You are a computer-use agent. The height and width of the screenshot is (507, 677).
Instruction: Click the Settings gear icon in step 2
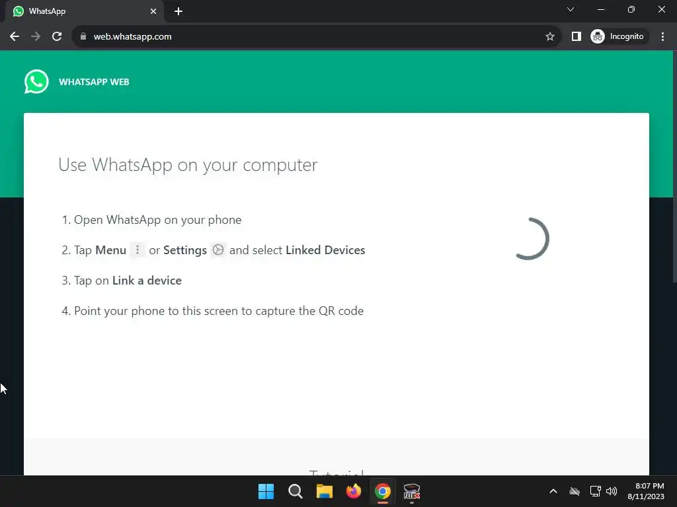click(x=218, y=250)
